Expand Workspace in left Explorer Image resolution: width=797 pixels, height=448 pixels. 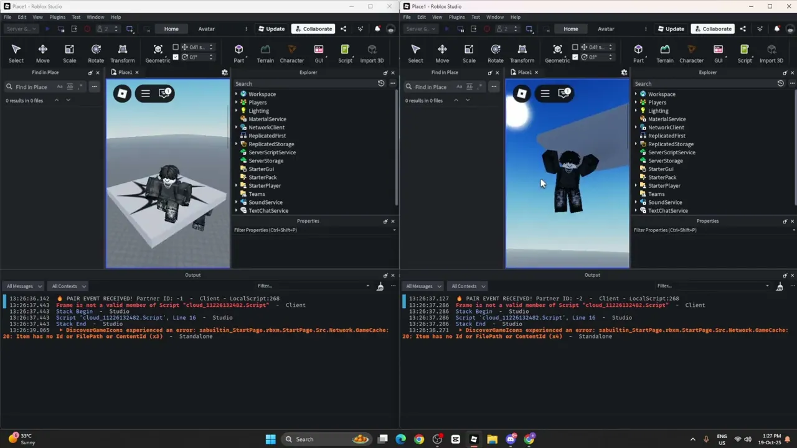pyautogui.click(x=237, y=94)
